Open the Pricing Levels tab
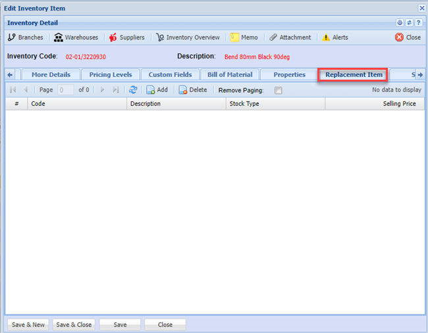 [111, 75]
